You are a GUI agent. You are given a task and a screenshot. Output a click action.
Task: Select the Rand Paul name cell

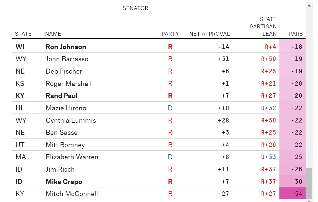click(x=62, y=96)
